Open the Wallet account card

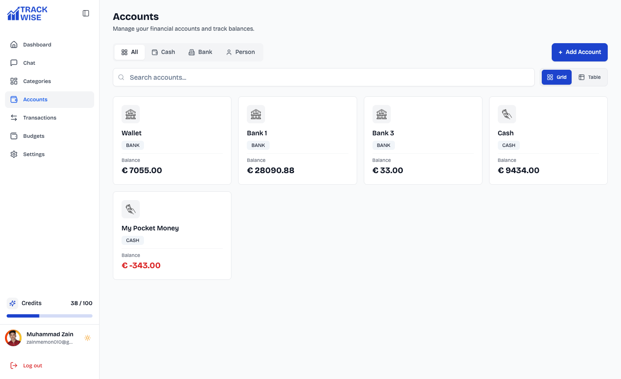point(172,140)
